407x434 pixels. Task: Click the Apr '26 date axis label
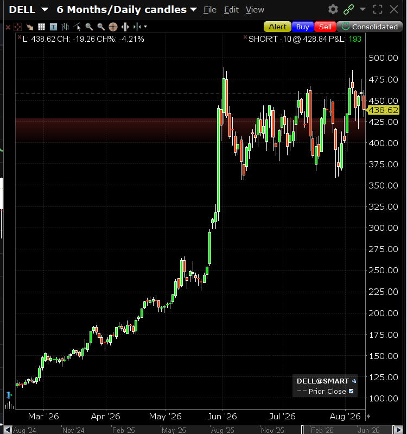click(106, 416)
